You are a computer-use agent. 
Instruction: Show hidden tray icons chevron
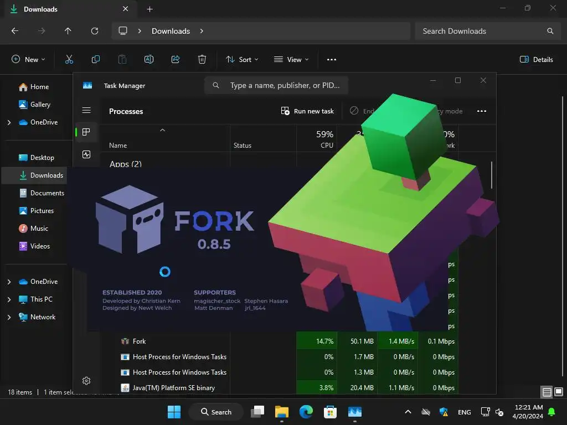tap(408, 412)
